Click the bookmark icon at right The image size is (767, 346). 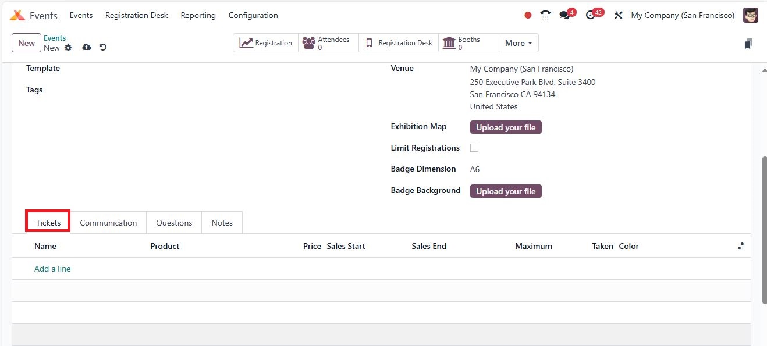coord(748,44)
